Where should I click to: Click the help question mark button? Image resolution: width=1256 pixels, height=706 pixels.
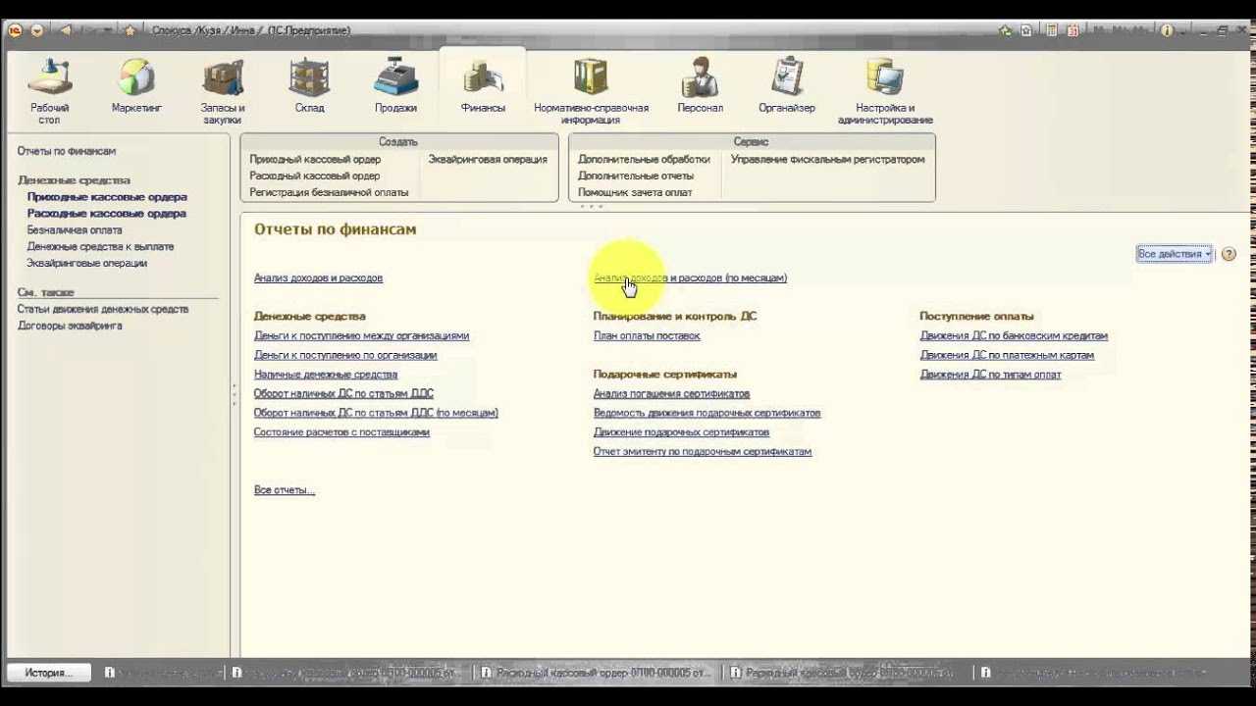(1229, 254)
